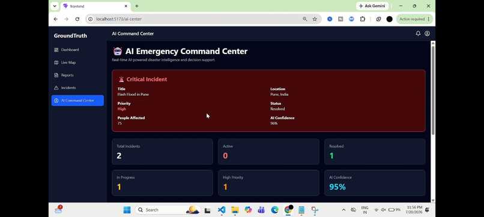Click the battery 9% indicator

[395, 210]
